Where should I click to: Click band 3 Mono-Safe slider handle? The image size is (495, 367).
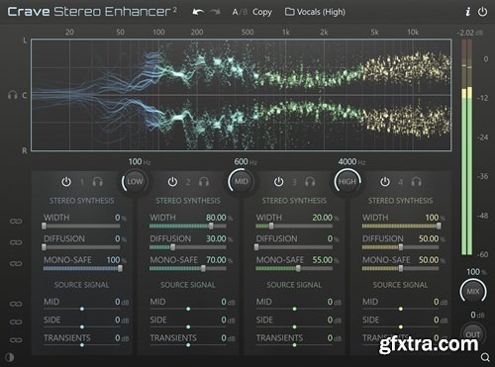click(298, 268)
